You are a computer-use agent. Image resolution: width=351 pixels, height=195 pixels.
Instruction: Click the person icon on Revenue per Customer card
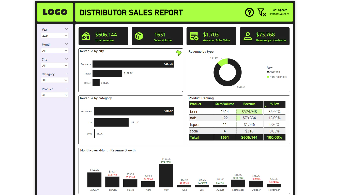pyautogui.click(x=248, y=36)
